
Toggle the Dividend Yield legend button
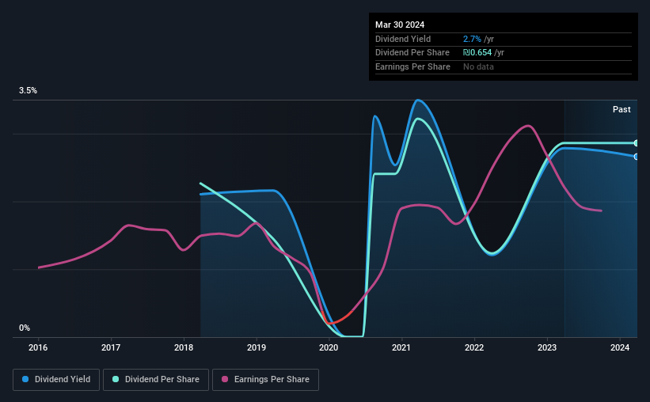pyautogui.click(x=56, y=379)
